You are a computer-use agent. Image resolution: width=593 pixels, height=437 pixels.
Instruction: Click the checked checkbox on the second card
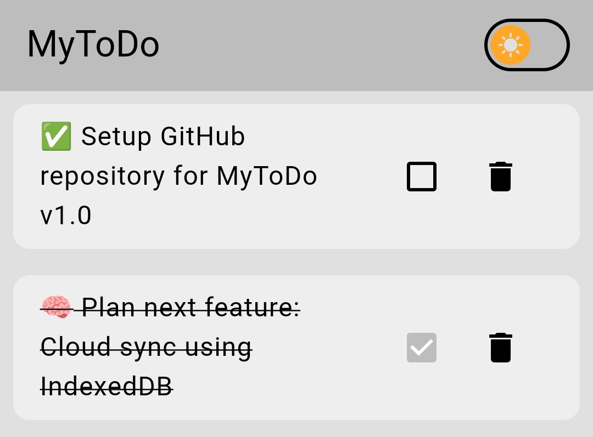click(x=421, y=348)
